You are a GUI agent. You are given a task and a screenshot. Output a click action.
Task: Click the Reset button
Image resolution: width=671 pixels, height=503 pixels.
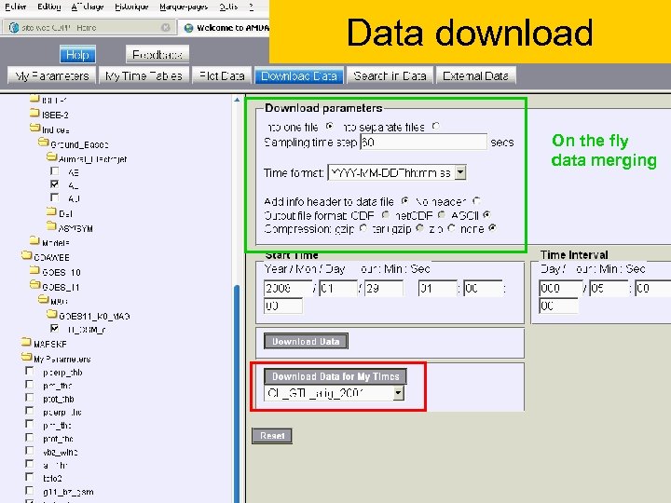click(272, 435)
